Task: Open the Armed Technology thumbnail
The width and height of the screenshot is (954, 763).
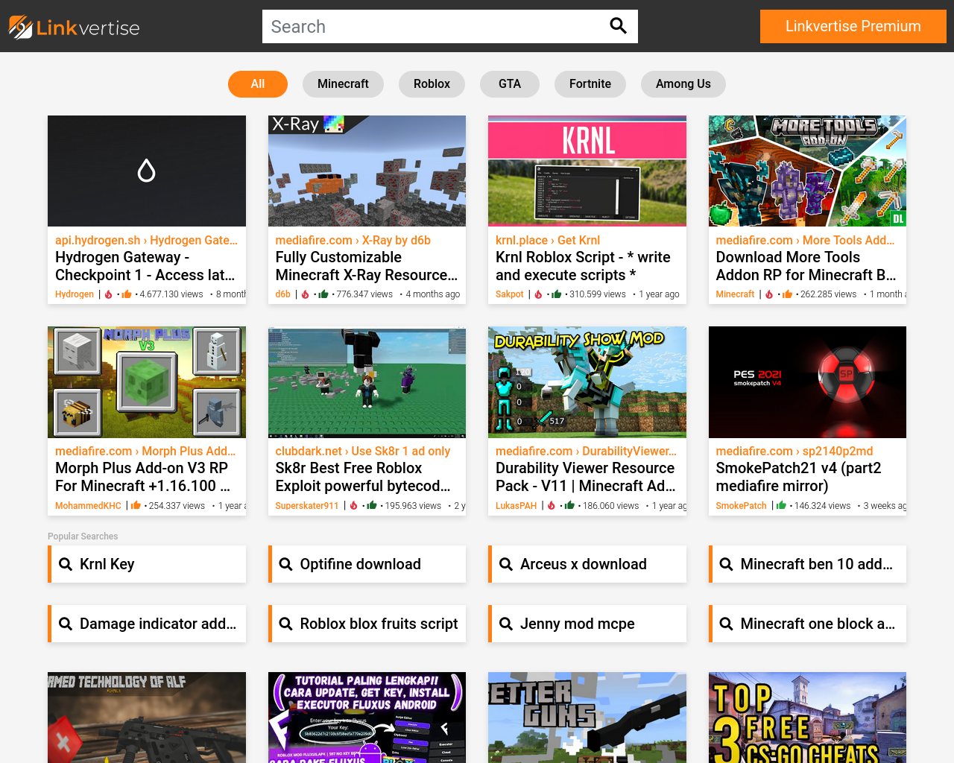Action: tap(147, 718)
